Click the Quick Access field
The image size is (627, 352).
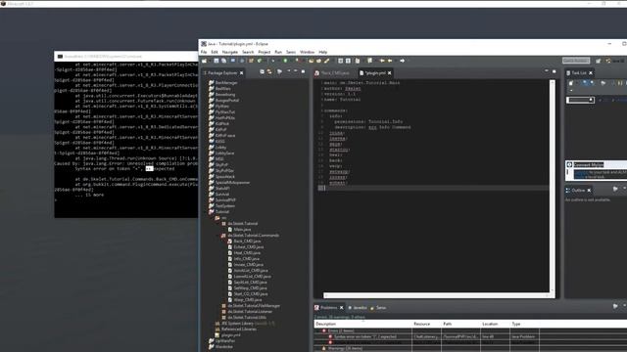576,61
